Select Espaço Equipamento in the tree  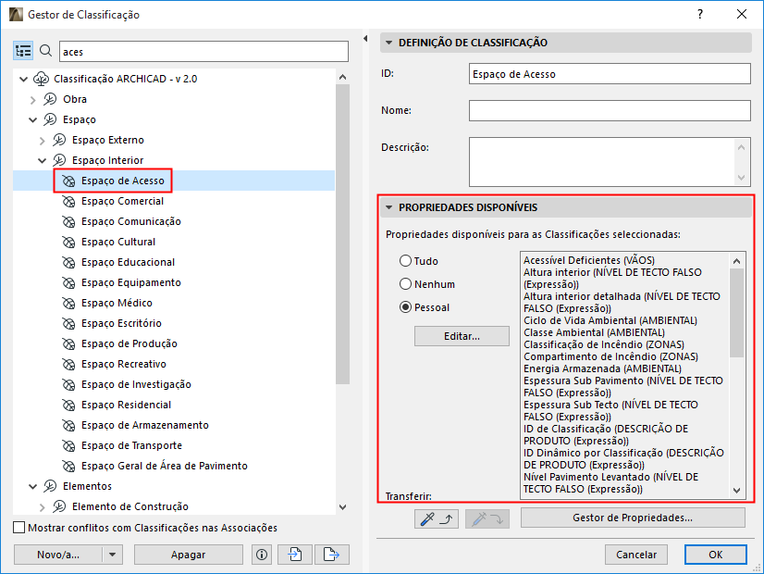(131, 282)
